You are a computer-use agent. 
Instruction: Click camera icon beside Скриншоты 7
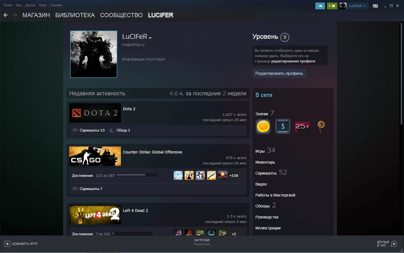pyautogui.click(x=75, y=189)
